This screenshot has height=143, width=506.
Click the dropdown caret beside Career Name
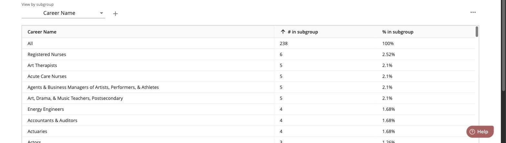tap(101, 13)
